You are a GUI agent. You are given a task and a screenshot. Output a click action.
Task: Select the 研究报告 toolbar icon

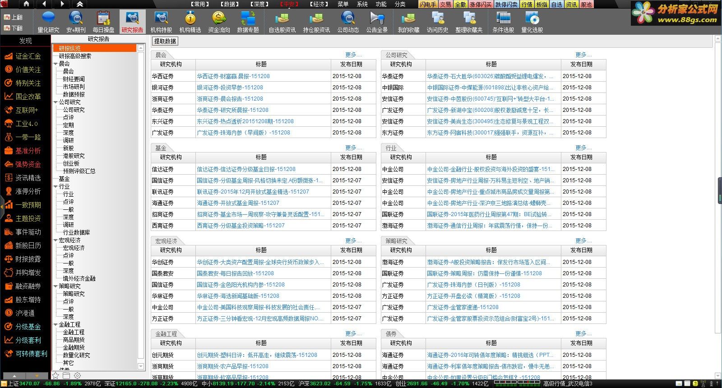point(132,22)
